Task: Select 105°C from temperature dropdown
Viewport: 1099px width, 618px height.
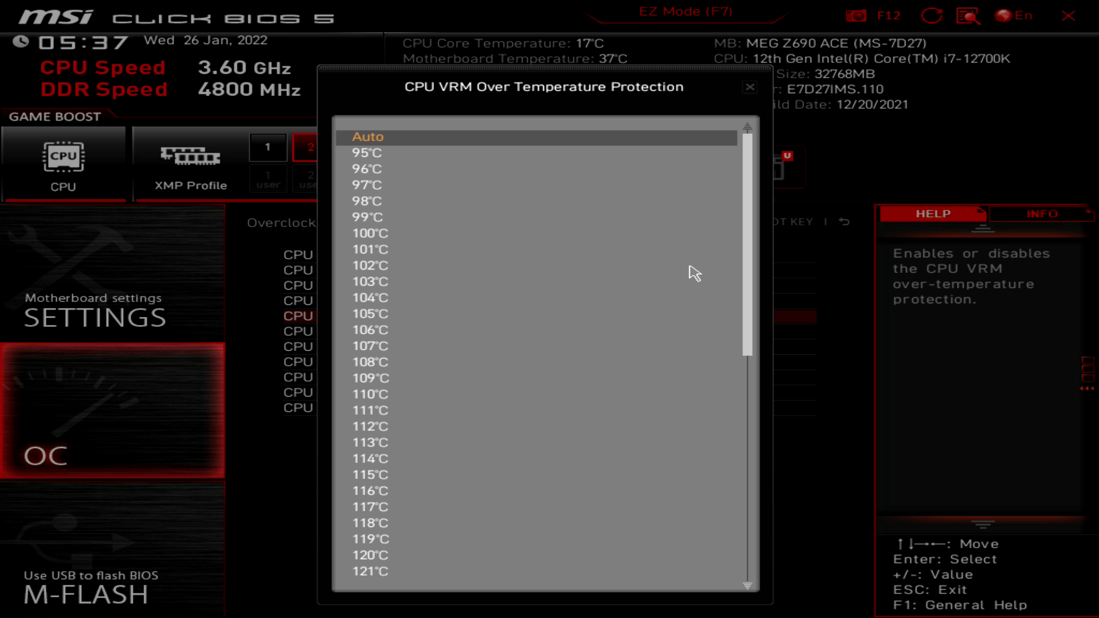Action: click(x=370, y=313)
